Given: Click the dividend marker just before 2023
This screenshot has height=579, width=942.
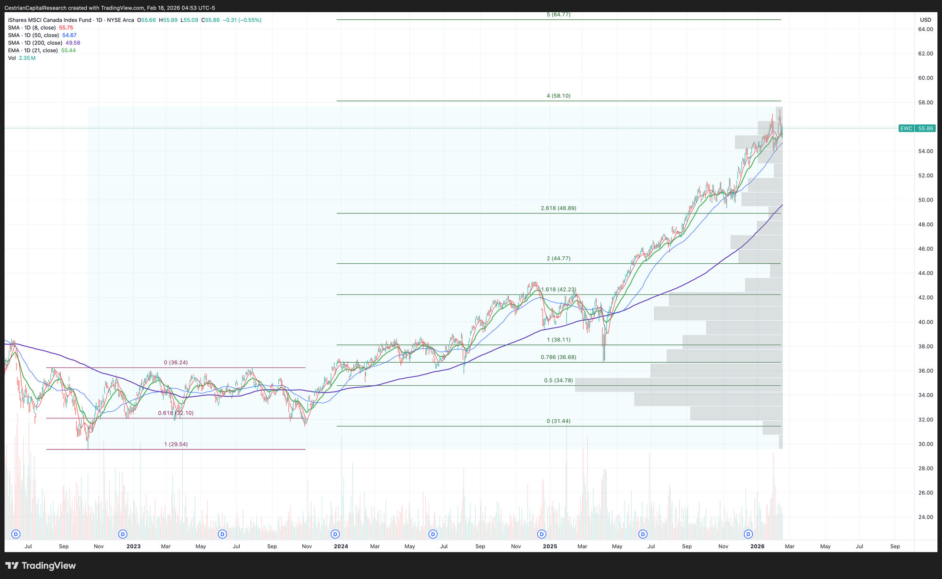Looking at the screenshot, I should coord(122,534).
